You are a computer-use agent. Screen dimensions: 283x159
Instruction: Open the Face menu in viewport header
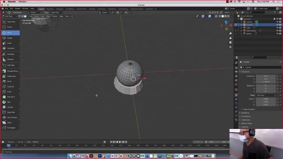pos(67,16)
